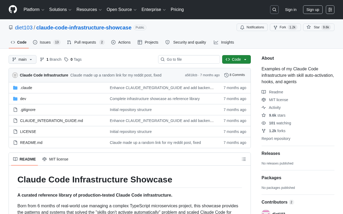Click the README.md file icon
This screenshot has height=214, width=343.
(15, 143)
